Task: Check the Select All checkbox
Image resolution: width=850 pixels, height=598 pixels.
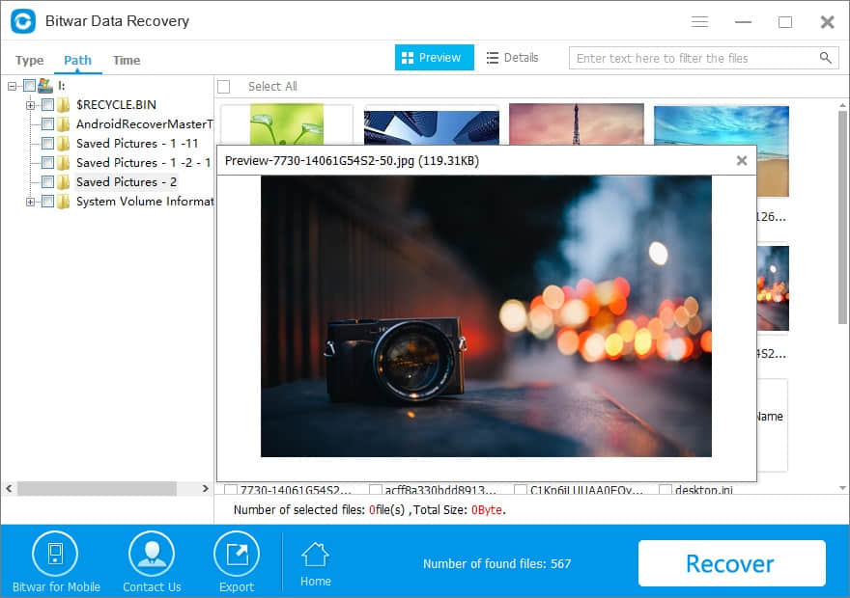Action: [224, 87]
